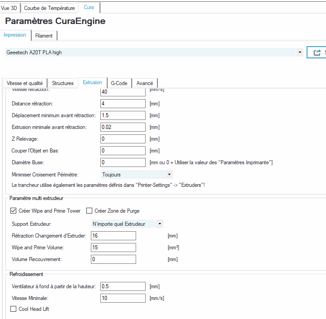Switch to the Vue 3D tab

point(11,8)
